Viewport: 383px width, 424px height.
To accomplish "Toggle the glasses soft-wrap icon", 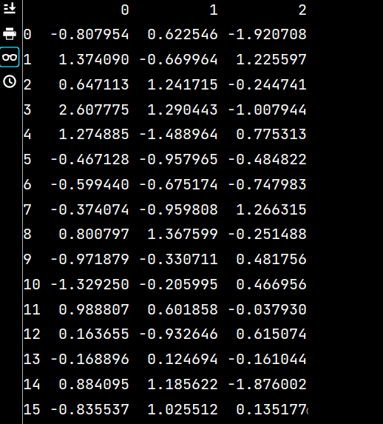I will (10, 57).
